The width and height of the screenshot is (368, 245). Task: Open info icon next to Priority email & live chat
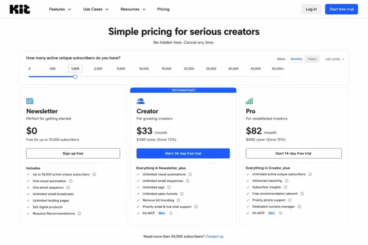[196, 207]
